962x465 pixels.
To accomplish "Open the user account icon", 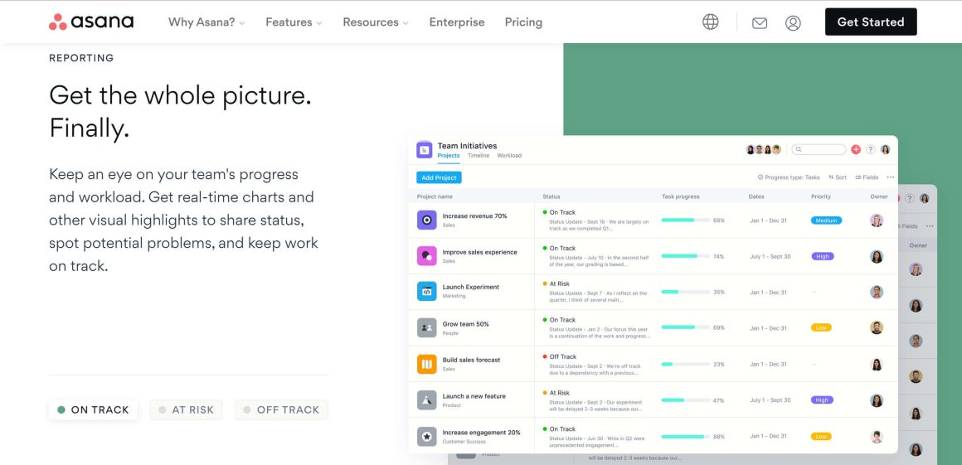I will (793, 22).
